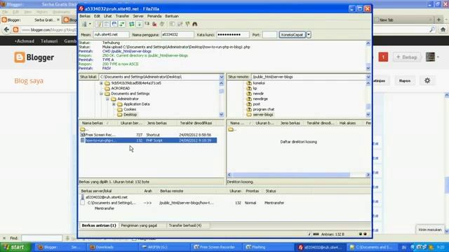The height and width of the screenshot is (252, 449).
Task: Select the newdir folder in remote tree
Action: [x=258, y=94]
